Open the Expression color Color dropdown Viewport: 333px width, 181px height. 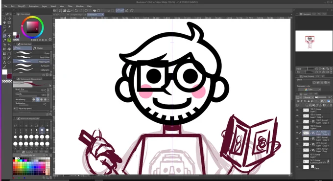click(x=309, y=90)
